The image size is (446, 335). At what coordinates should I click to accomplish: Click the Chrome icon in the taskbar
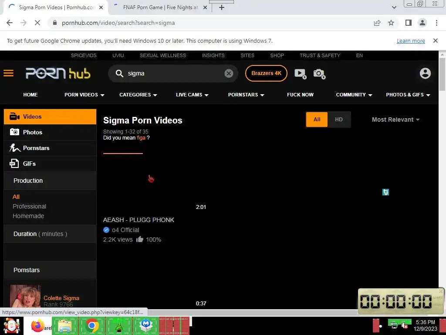point(92,326)
